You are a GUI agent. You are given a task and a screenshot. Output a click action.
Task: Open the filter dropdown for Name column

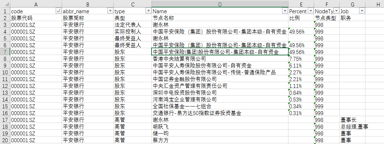285,11
